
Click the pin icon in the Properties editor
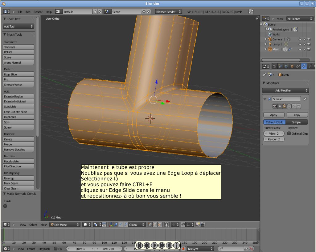(x=265, y=75)
